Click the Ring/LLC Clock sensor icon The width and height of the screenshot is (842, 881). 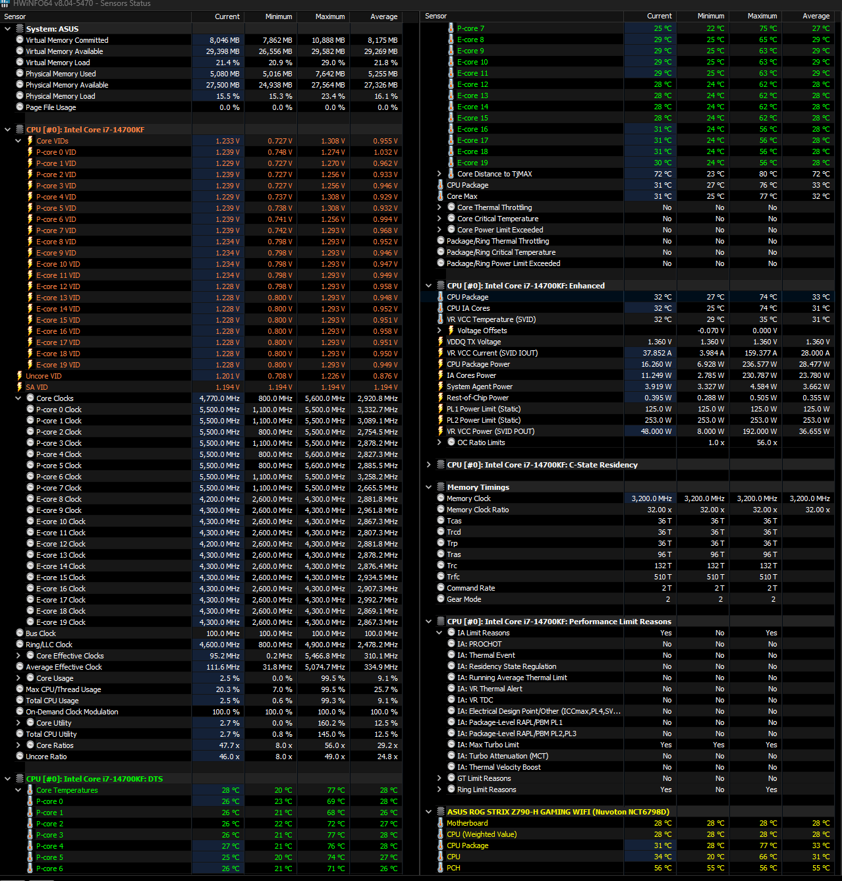click(x=20, y=645)
